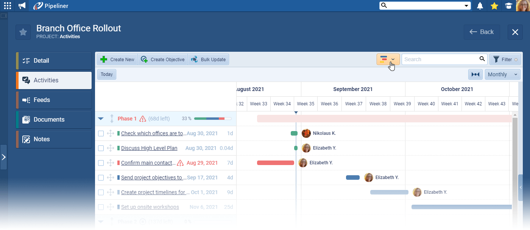This screenshot has width=530, height=230.
Task: Click the Create Objective button
Action: (x=163, y=59)
